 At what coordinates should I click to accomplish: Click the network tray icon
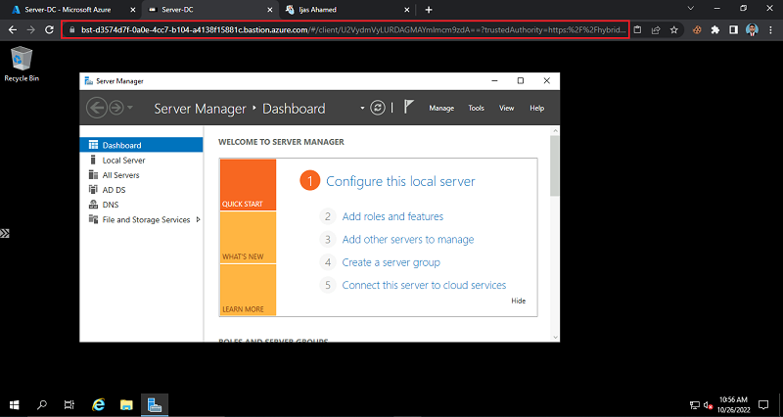[695, 405]
